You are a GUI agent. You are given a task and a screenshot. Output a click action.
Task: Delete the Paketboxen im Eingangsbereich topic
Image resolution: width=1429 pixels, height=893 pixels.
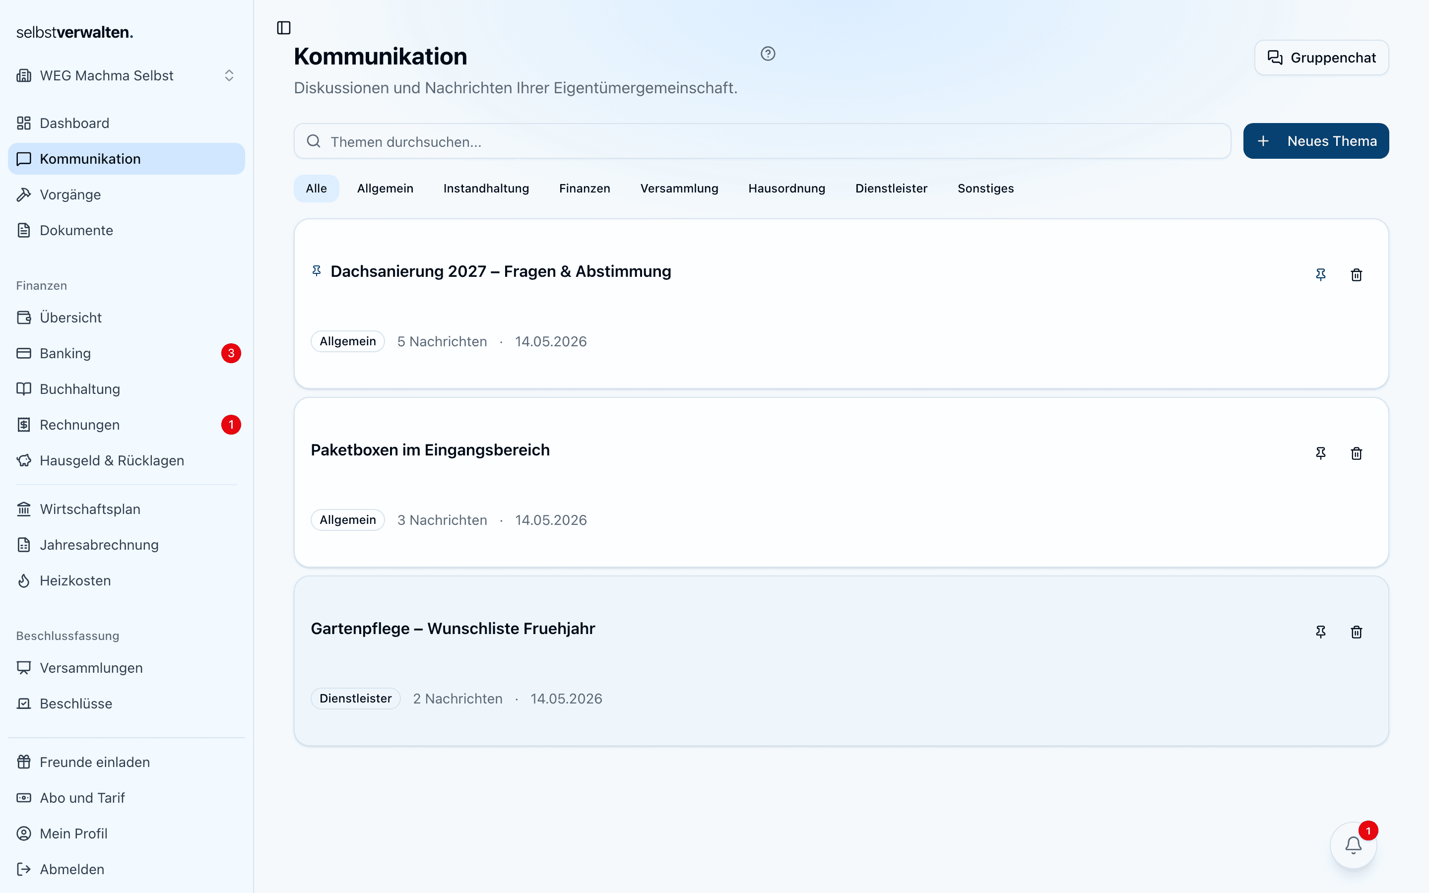tap(1357, 453)
